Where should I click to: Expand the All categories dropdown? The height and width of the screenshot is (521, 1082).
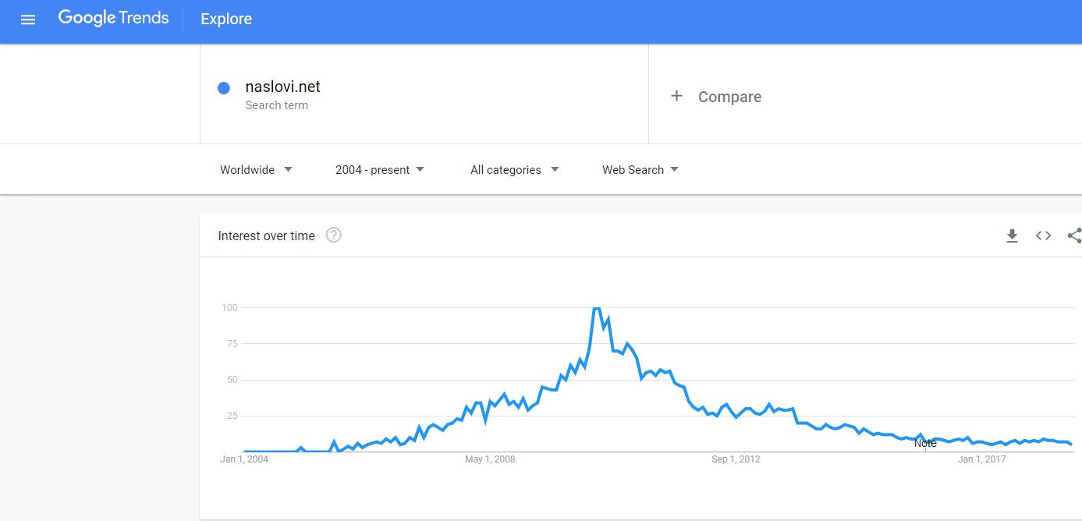coord(515,169)
